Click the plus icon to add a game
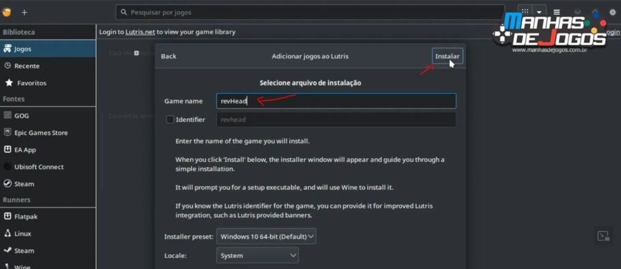This screenshot has height=269, width=621. click(24, 12)
